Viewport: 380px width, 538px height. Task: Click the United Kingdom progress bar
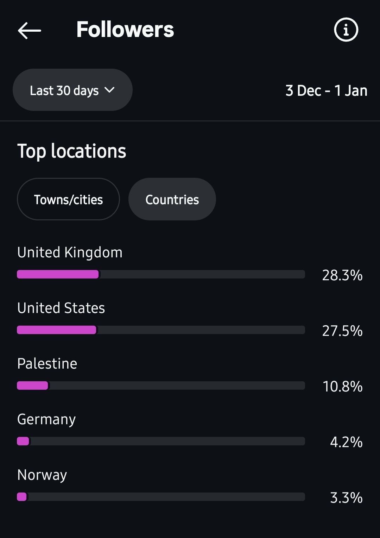pyautogui.click(x=161, y=274)
